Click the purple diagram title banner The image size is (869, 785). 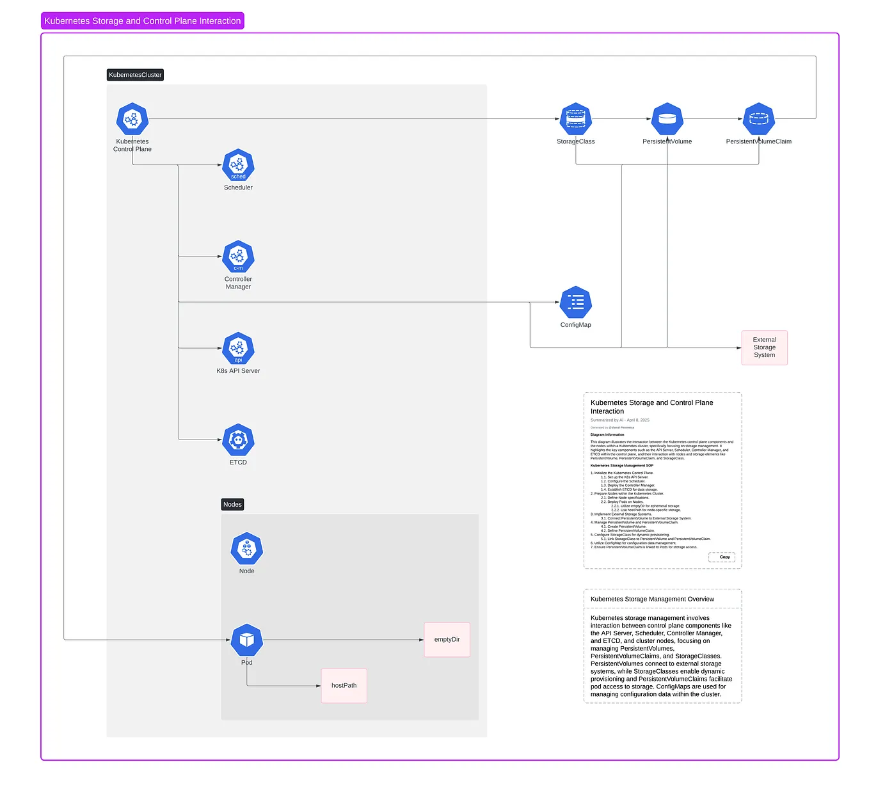point(142,20)
